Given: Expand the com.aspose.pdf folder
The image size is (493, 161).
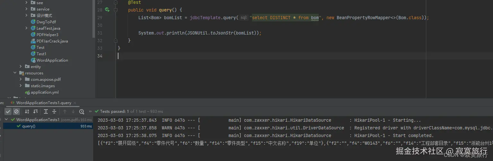Looking at the screenshot, I should pyautogui.click(x=21, y=79).
